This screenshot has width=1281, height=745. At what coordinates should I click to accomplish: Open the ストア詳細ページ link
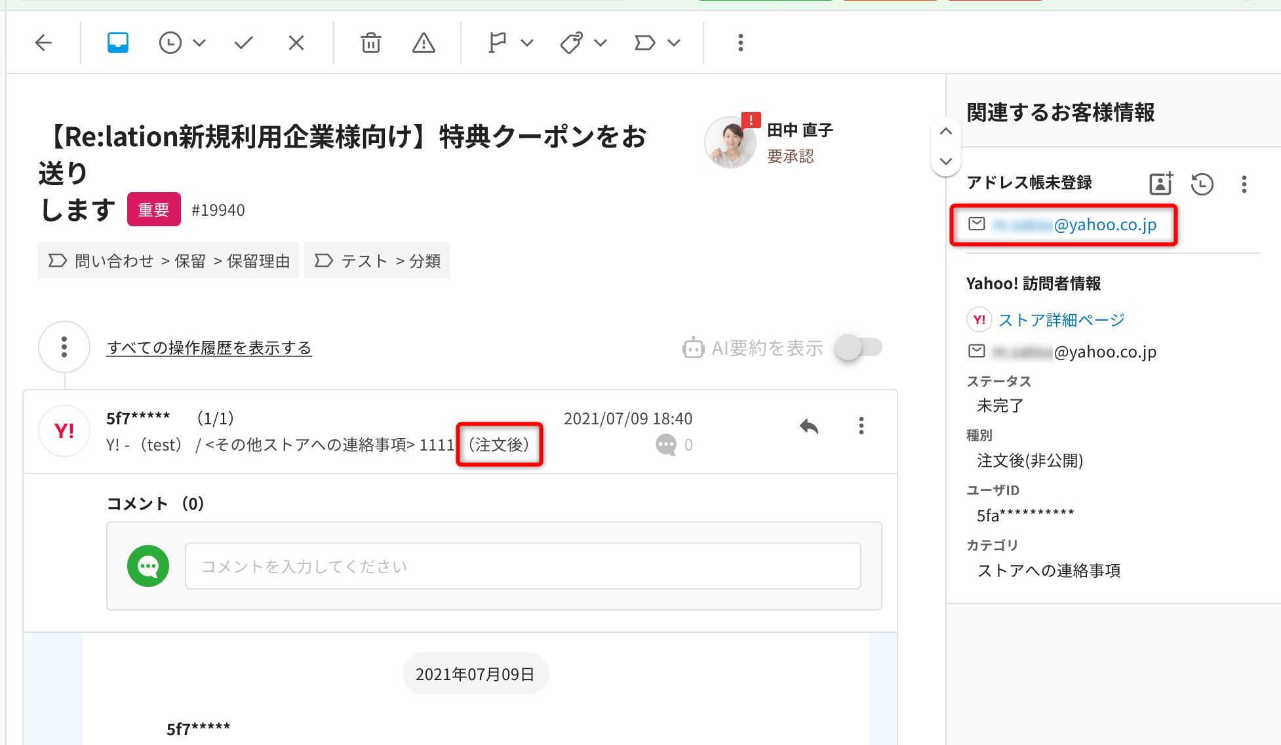coord(1061,320)
